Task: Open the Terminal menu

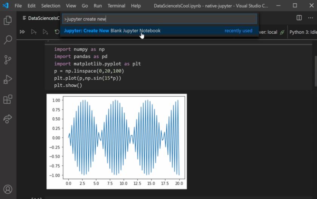Action: click(x=116, y=6)
